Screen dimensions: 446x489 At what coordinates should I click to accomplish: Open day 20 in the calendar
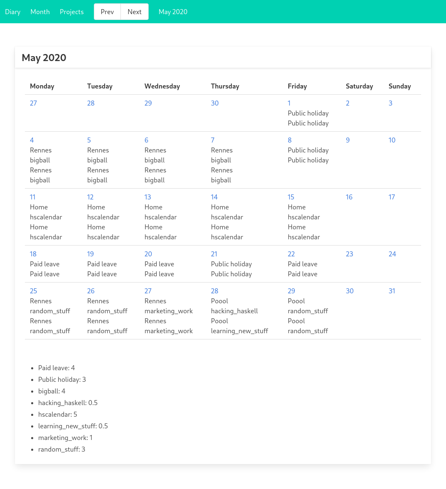coord(148,254)
